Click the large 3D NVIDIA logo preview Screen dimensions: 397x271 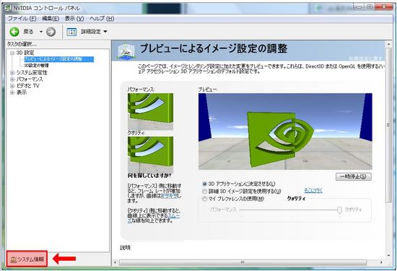click(x=285, y=131)
